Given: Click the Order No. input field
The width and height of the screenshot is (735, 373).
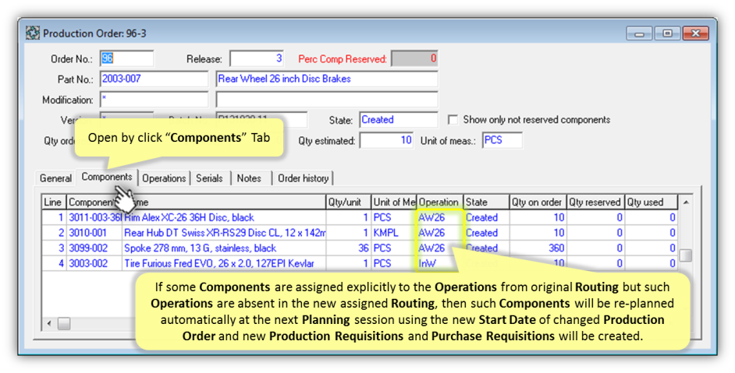Looking at the screenshot, I should (126, 58).
